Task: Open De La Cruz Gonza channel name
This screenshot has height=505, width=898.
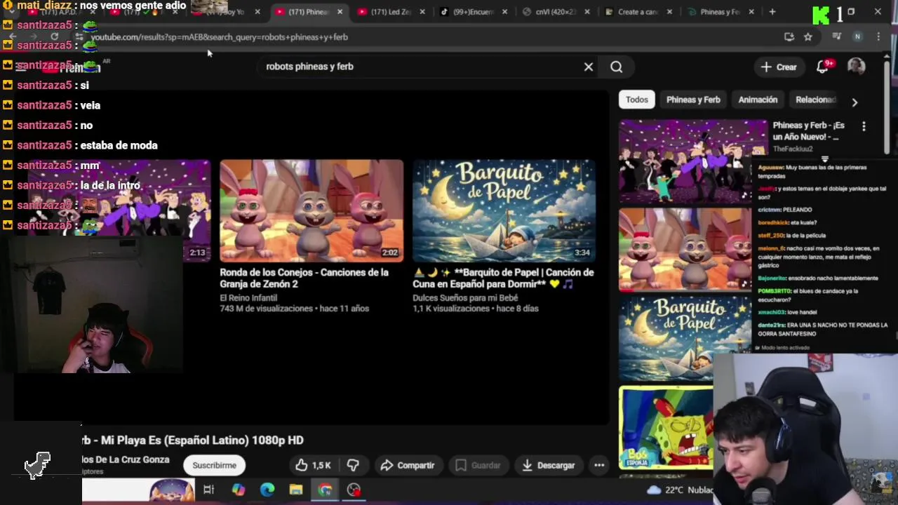Action: (x=126, y=459)
